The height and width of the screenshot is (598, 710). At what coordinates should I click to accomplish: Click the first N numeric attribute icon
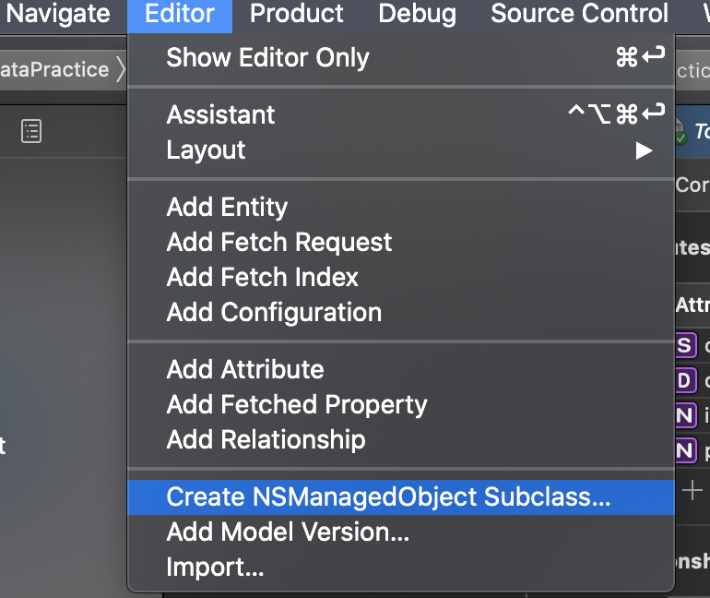(x=685, y=415)
